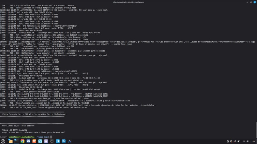Open the blue waveform monitor app icon
This screenshot has height=144, width=257.
pyautogui.click(x=40, y=141)
